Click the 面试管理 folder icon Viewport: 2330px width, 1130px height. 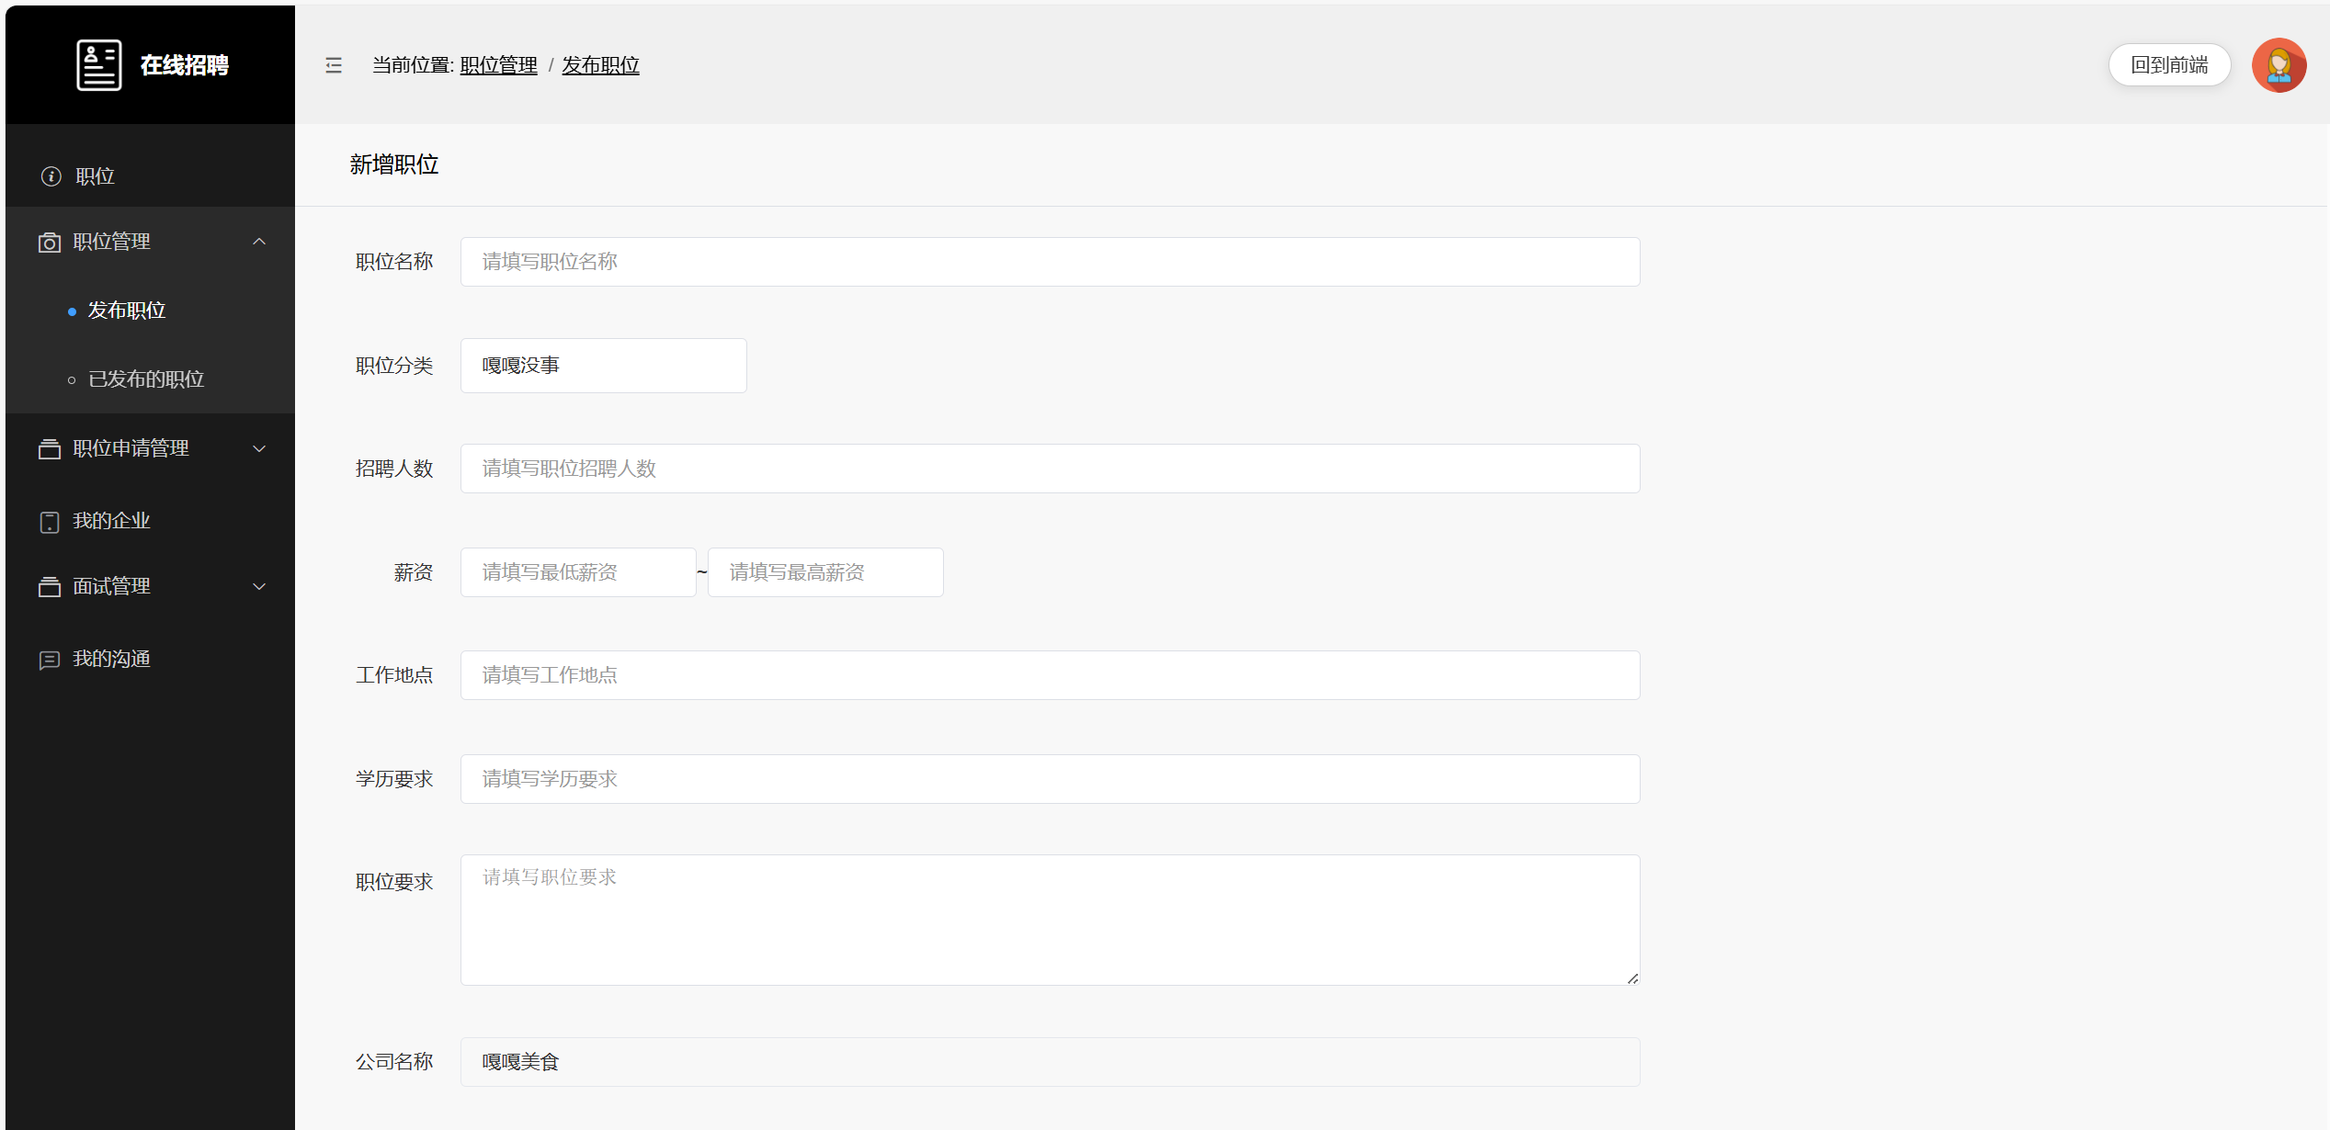pos(50,587)
